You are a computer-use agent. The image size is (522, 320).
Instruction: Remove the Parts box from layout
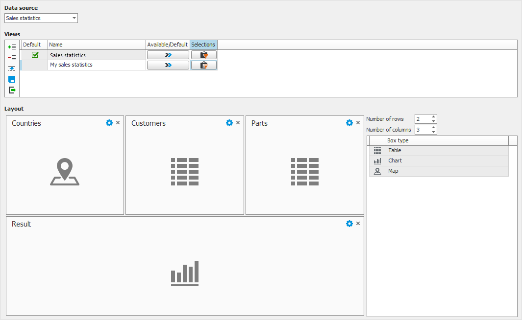(358, 123)
